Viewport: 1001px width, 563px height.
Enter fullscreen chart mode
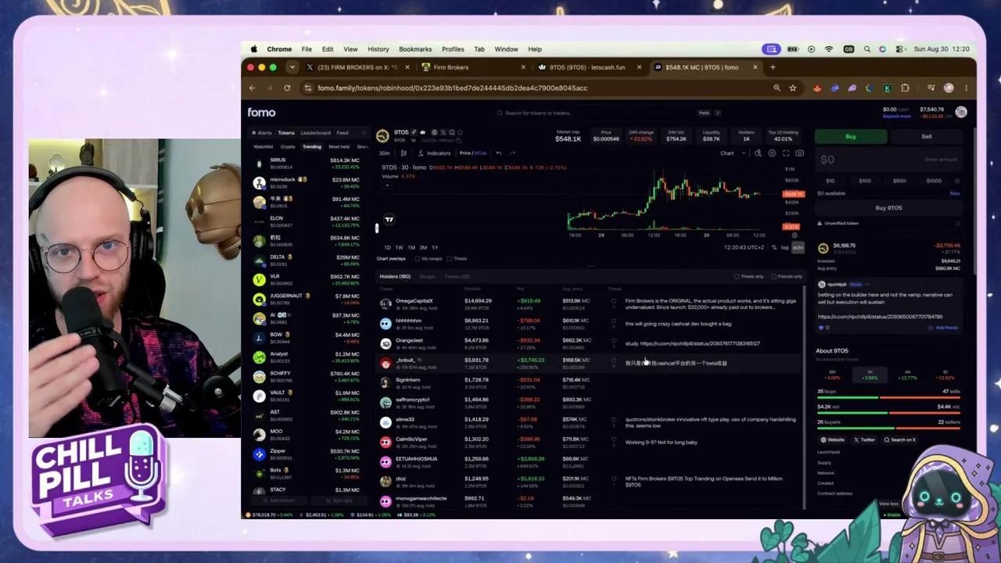click(786, 153)
